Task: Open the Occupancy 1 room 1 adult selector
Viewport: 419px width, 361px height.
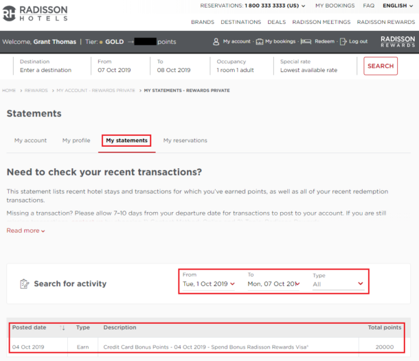Action: (x=235, y=66)
